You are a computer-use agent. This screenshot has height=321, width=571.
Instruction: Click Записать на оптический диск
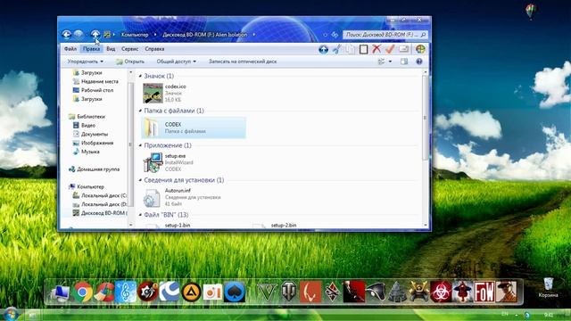point(243,62)
